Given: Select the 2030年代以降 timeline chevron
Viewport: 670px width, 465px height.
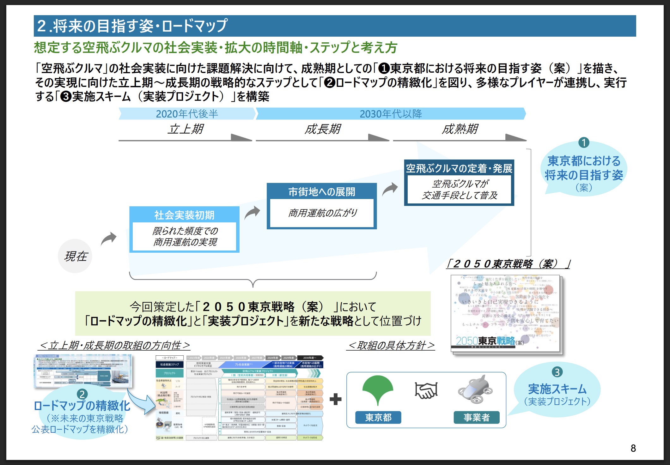Looking at the screenshot, I should click(x=391, y=114).
